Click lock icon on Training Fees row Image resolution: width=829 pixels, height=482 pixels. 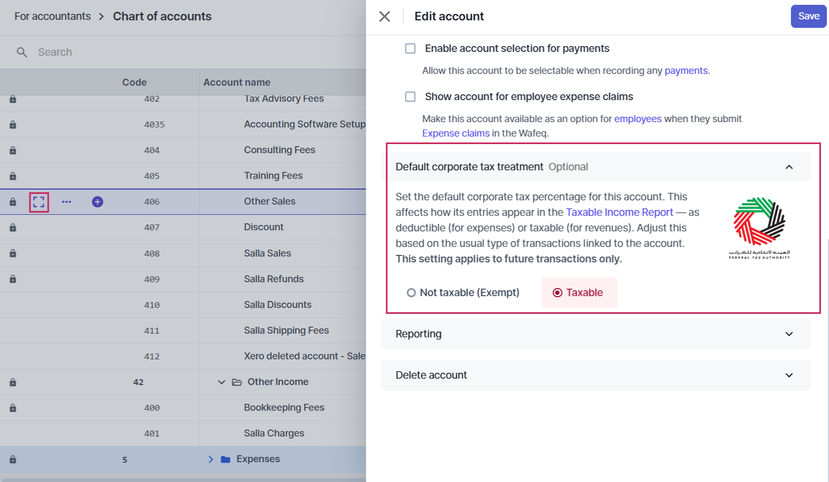tap(13, 176)
